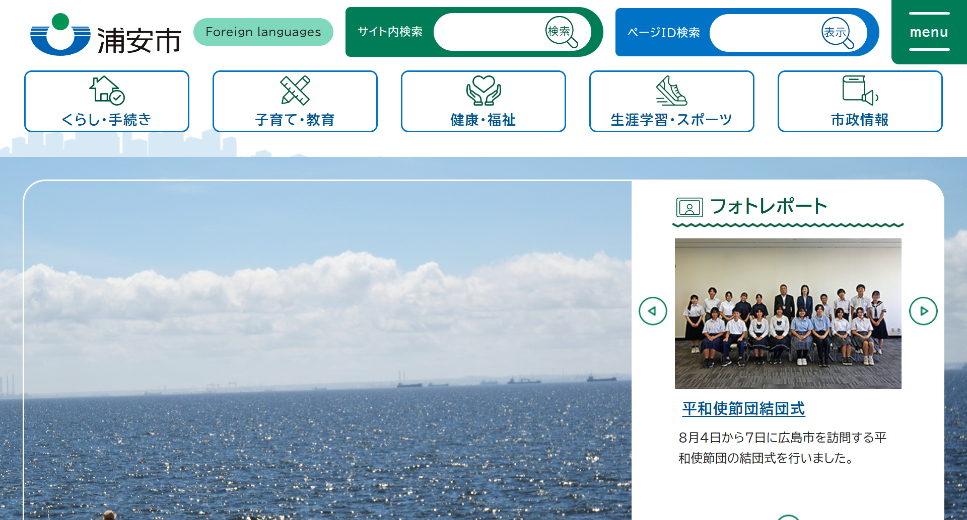Click the photo report frame icon

tap(689, 207)
